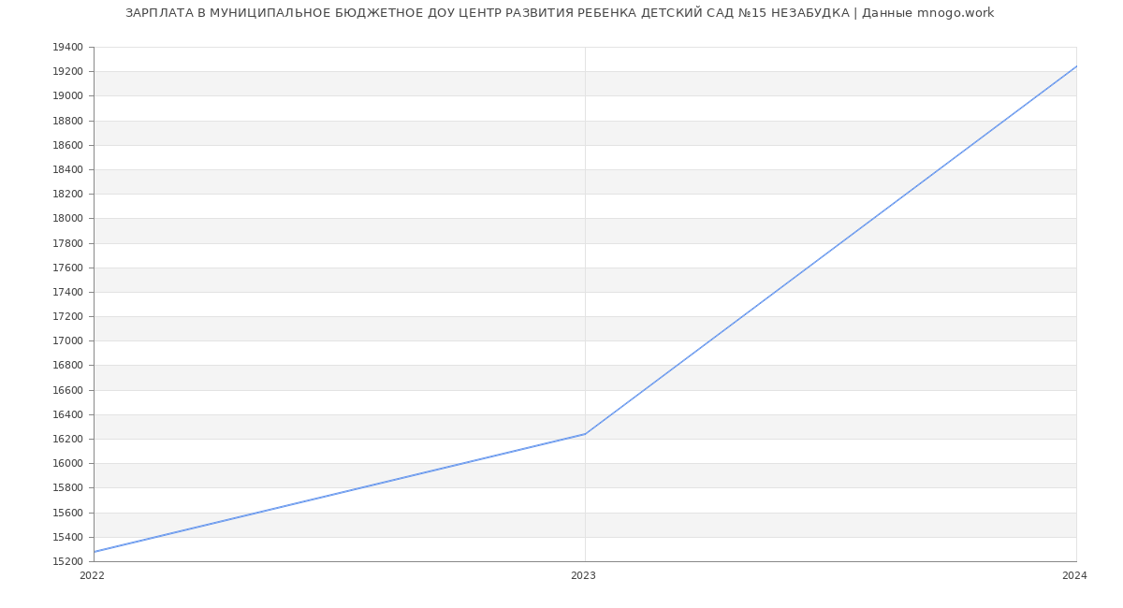
Task: Click the blue line between 2023 and 2024
Action: (831, 250)
